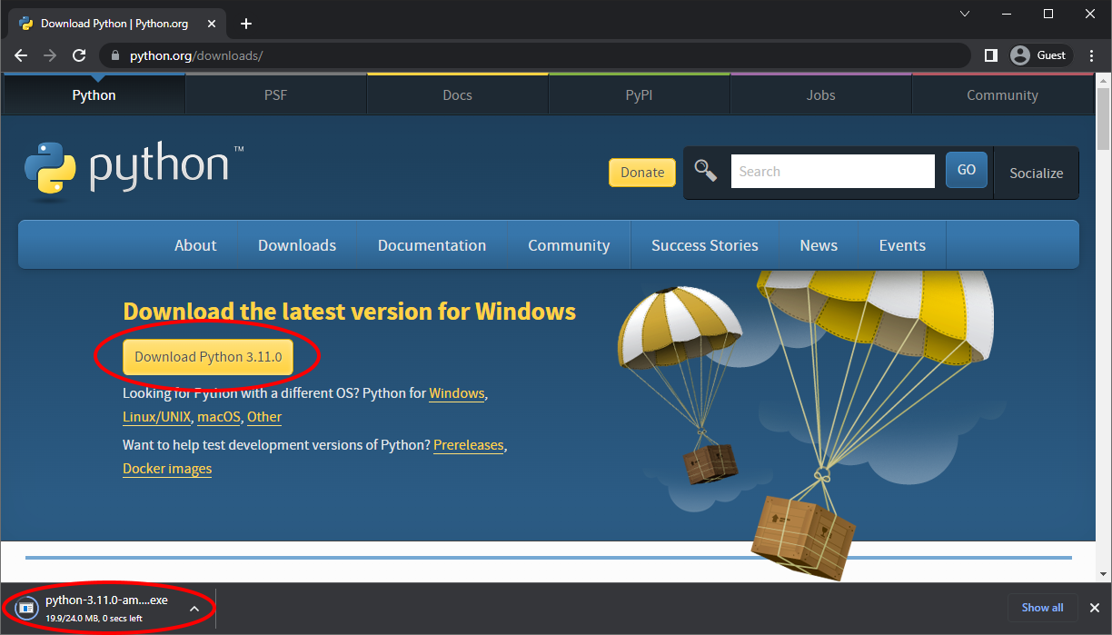Click the browser Forward arrow
This screenshot has height=635, width=1112.
pyautogui.click(x=50, y=55)
